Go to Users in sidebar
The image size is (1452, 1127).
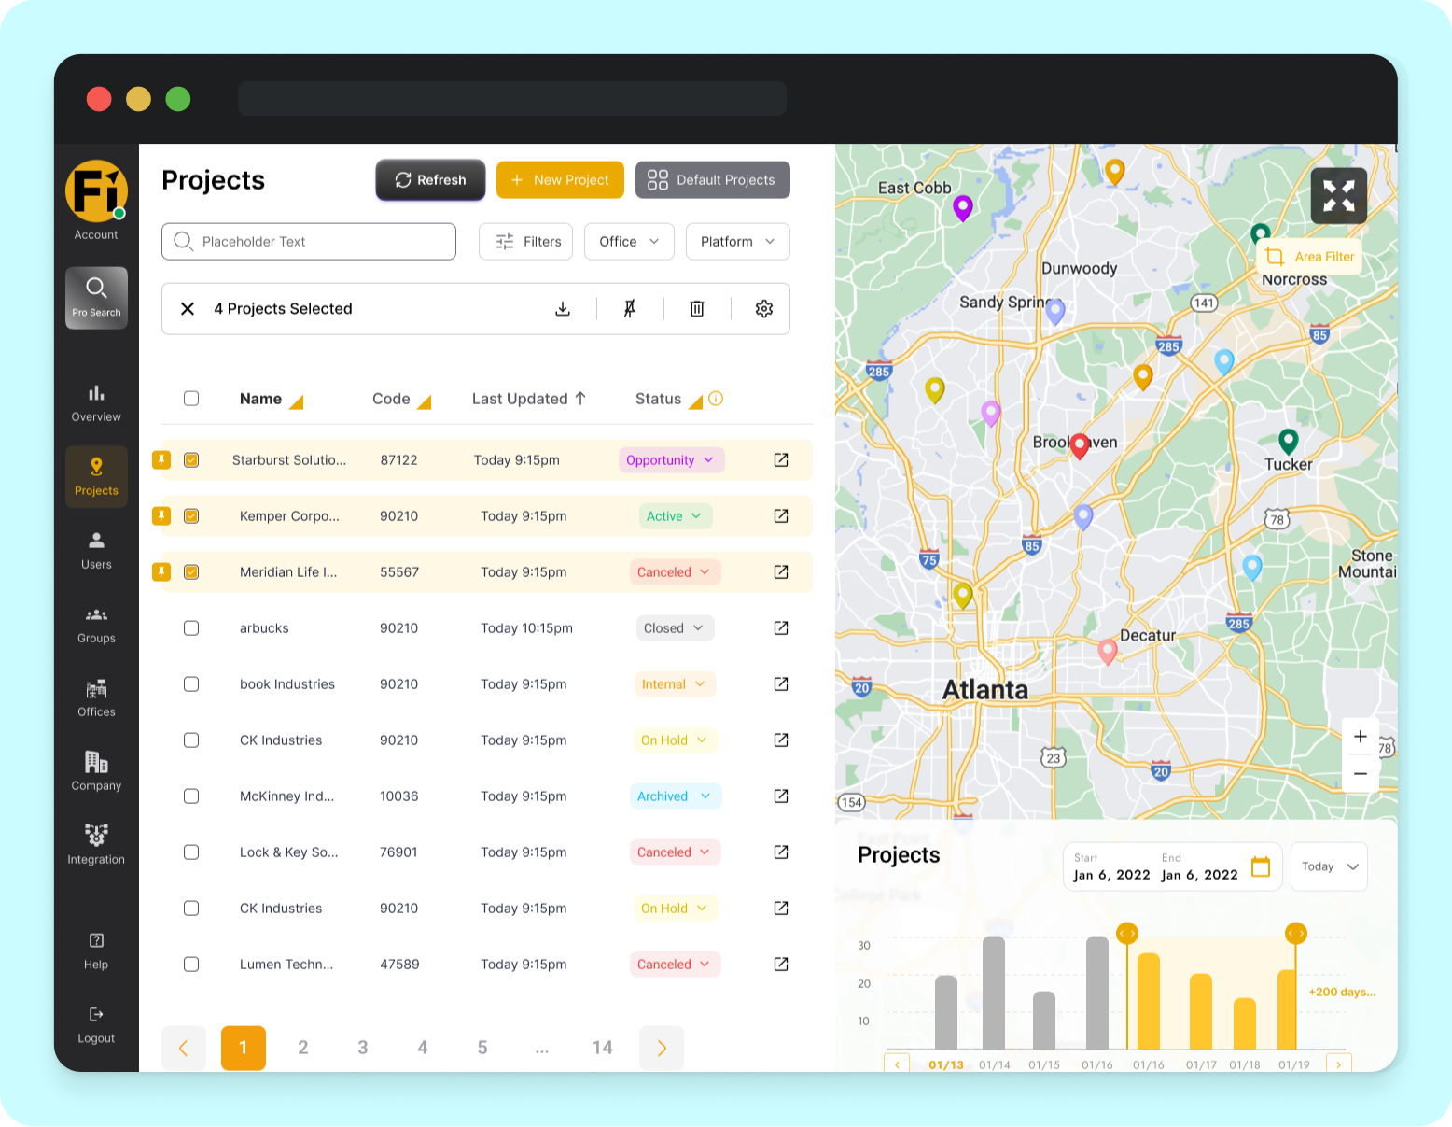96,551
